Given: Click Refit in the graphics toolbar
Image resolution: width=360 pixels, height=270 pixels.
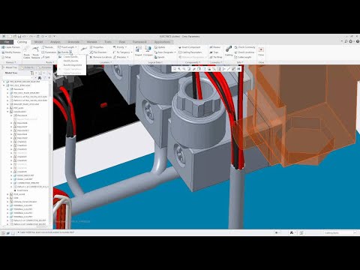Looking at the screenshot, I should tap(175, 69).
